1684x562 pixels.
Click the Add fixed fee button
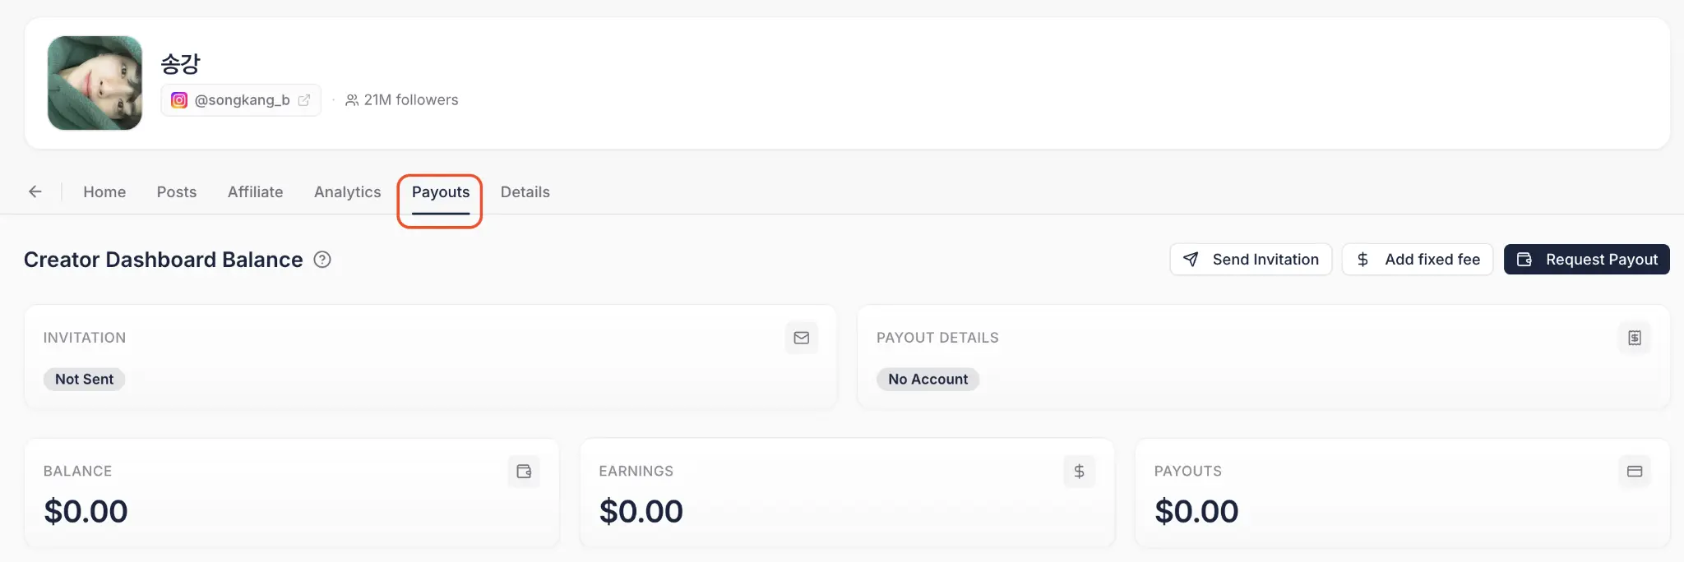pyautogui.click(x=1418, y=260)
